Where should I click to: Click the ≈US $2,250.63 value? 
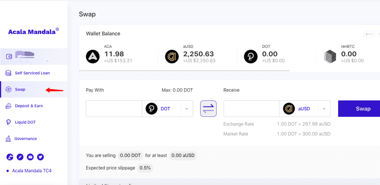[x=199, y=61]
